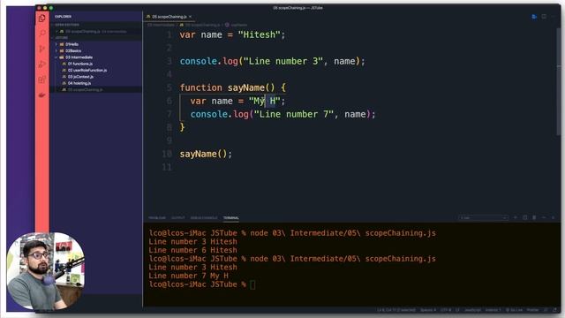Close the 05 scopeChaining.js editor tab
The height and width of the screenshot is (318, 565).
[x=191, y=17]
